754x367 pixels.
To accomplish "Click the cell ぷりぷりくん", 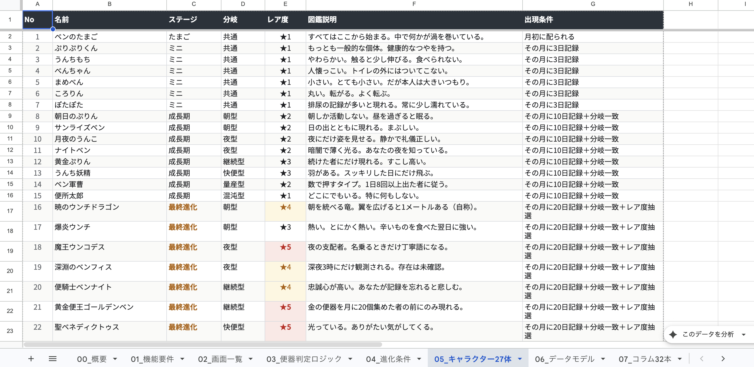I will pos(109,48).
